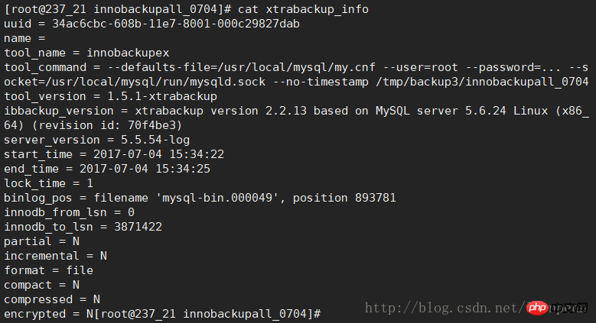Click the lock_time value 1
Image resolution: width=596 pixels, height=323 pixels.
click(x=90, y=184)
